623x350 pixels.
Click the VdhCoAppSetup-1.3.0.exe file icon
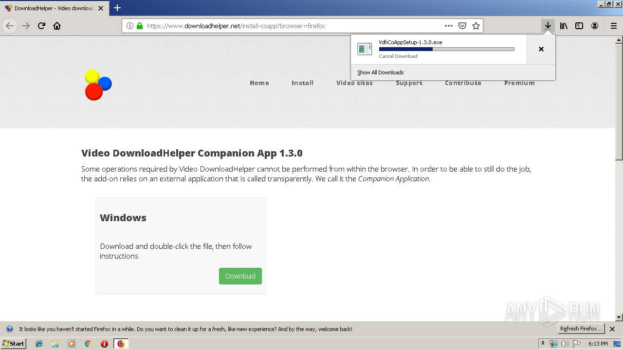tap(365, 49)
